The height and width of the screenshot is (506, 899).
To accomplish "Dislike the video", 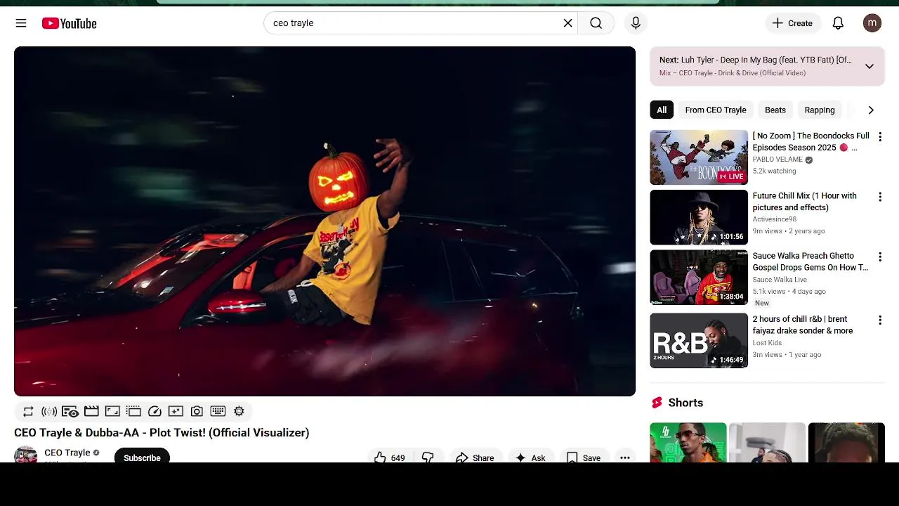I will click(x=428, y=457).
